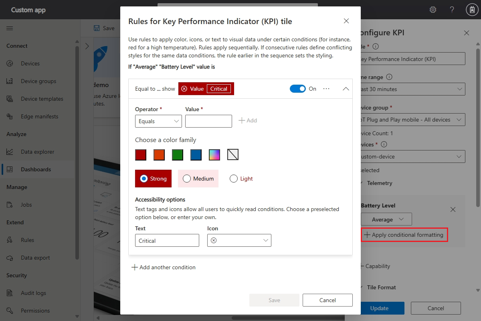Click the Value input field

pos(208,121)
